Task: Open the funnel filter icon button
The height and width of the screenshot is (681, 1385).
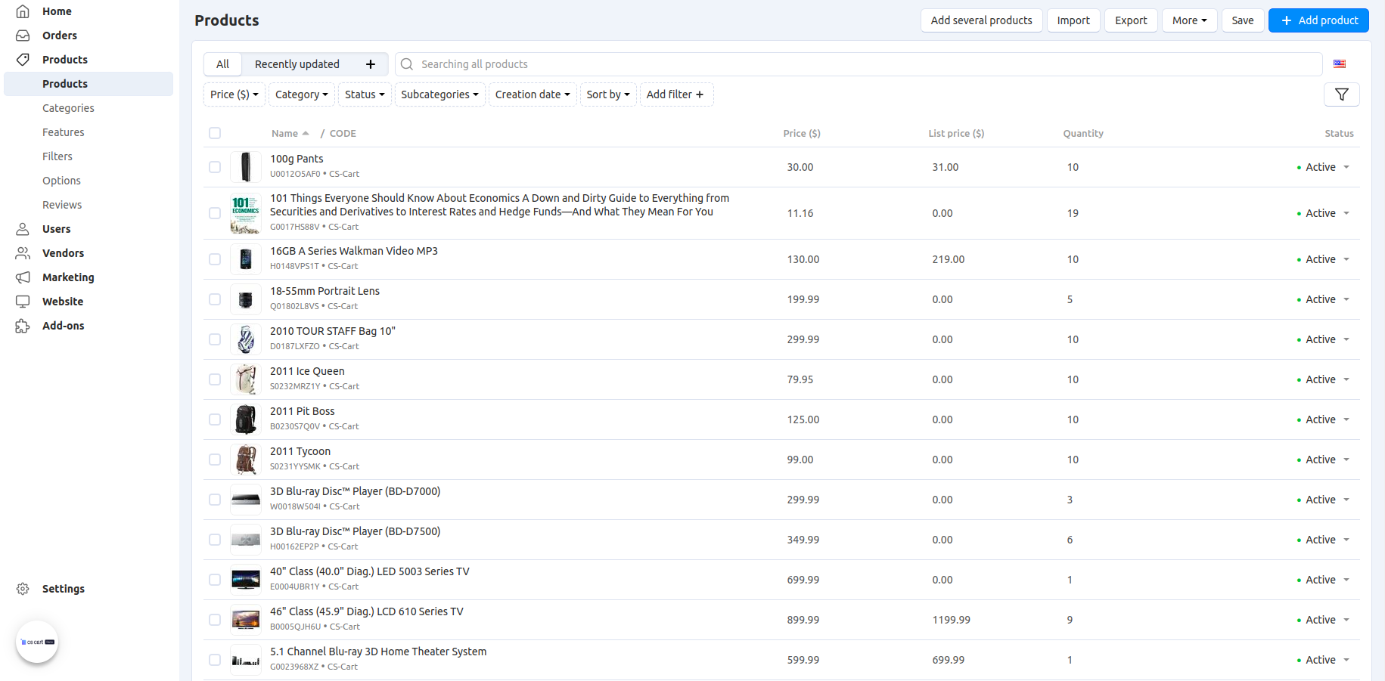Action: pos(1342,94)
